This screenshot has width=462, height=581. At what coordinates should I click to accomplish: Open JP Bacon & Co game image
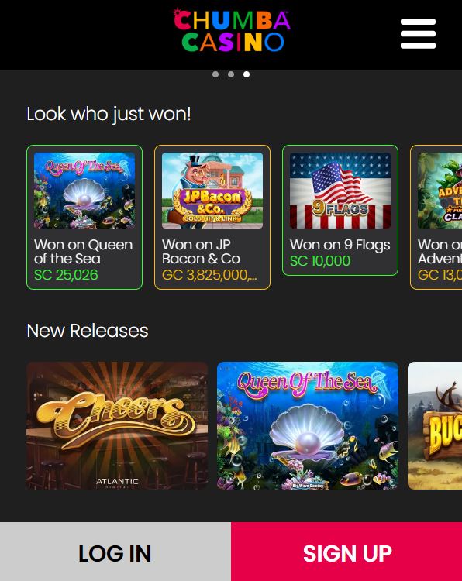click(x=212, y=191)
